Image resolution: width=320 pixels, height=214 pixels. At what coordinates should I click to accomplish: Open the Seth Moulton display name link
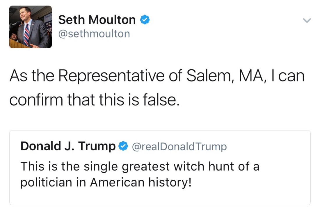[97, 20]
